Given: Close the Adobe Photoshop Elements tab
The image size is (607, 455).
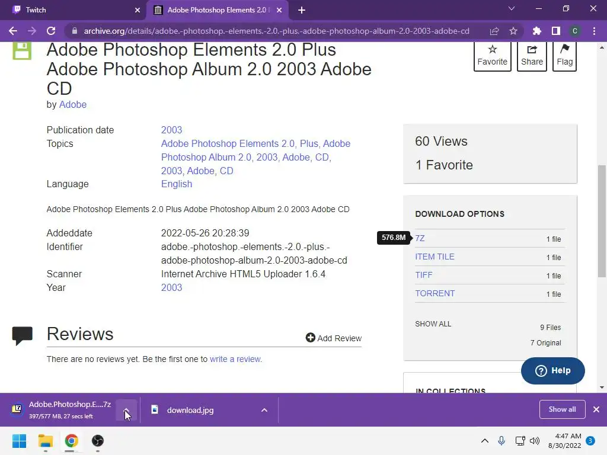Looking at the screenshot, I should click(279, 10).
